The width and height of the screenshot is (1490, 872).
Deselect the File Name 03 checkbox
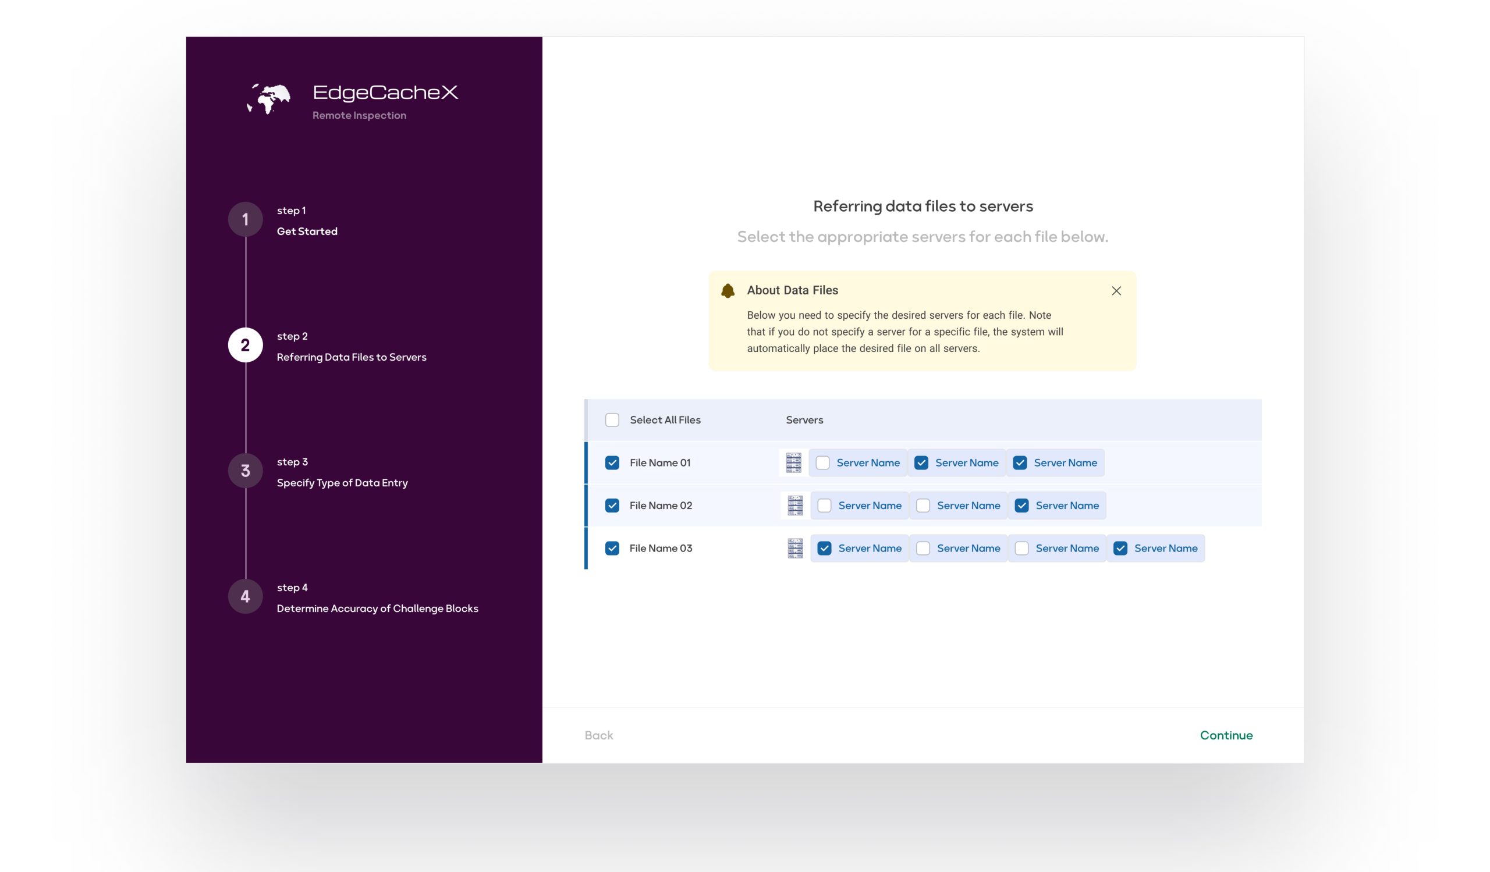coord(612,548)
